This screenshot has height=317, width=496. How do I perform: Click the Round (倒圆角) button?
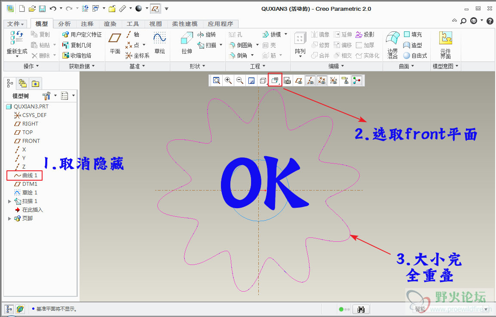[x=241, y=45]
